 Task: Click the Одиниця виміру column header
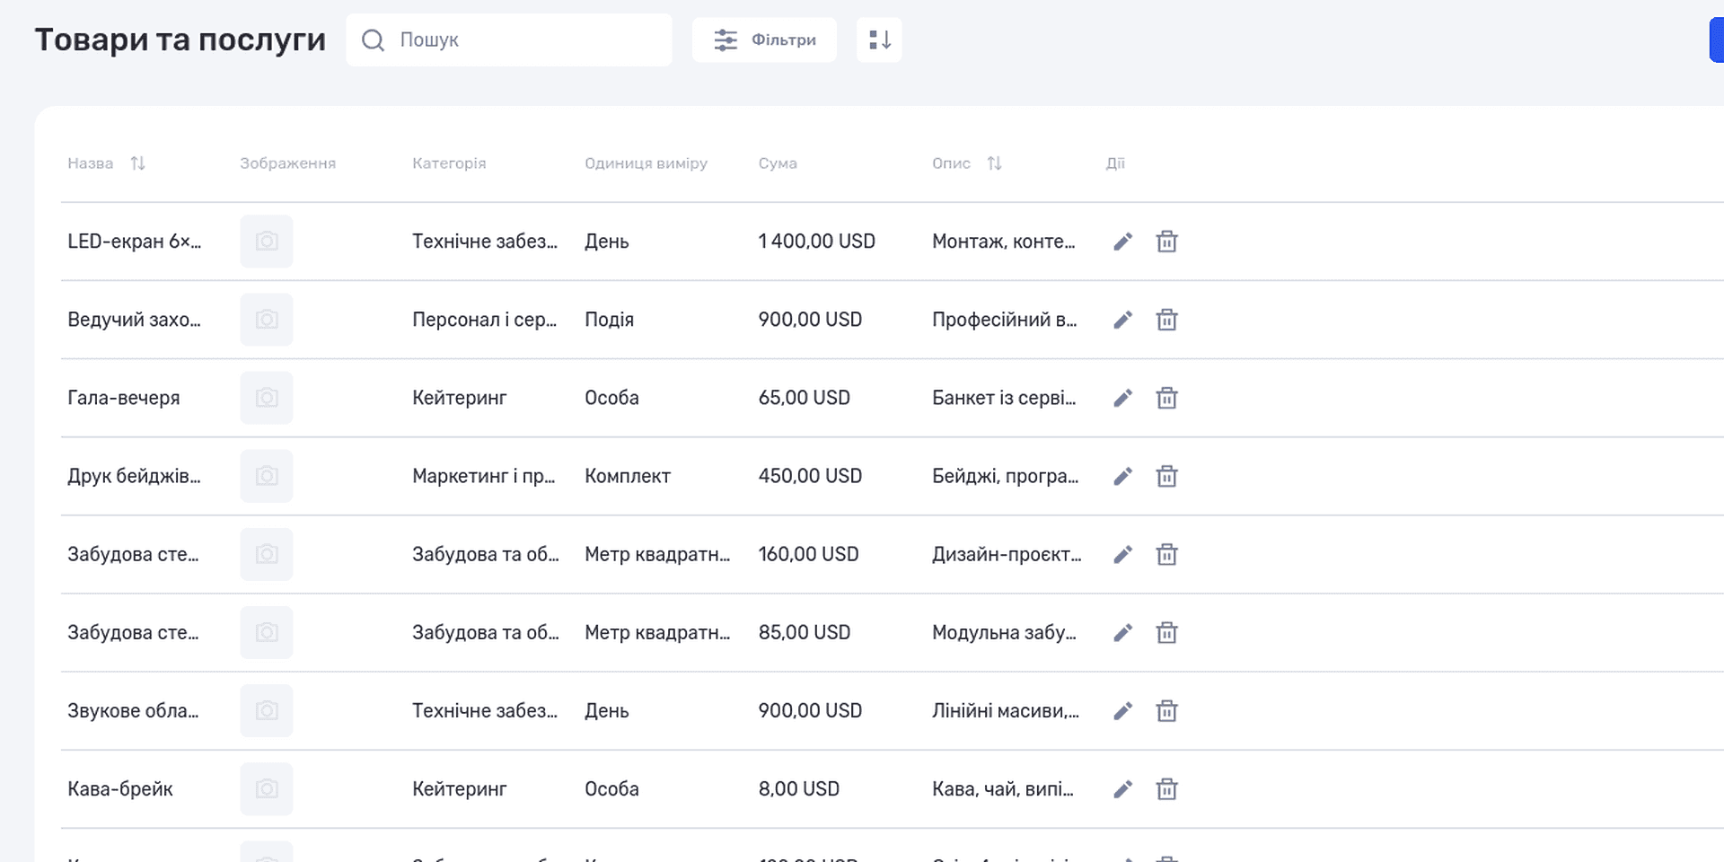click(646, 163)
